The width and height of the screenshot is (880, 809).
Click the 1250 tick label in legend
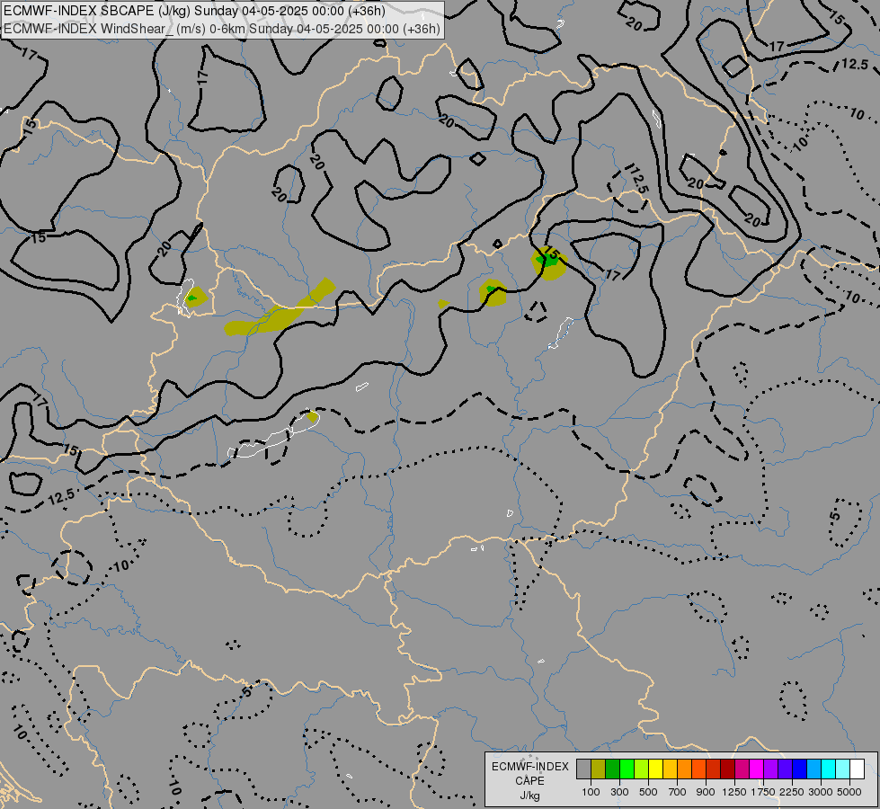point(734,792)
